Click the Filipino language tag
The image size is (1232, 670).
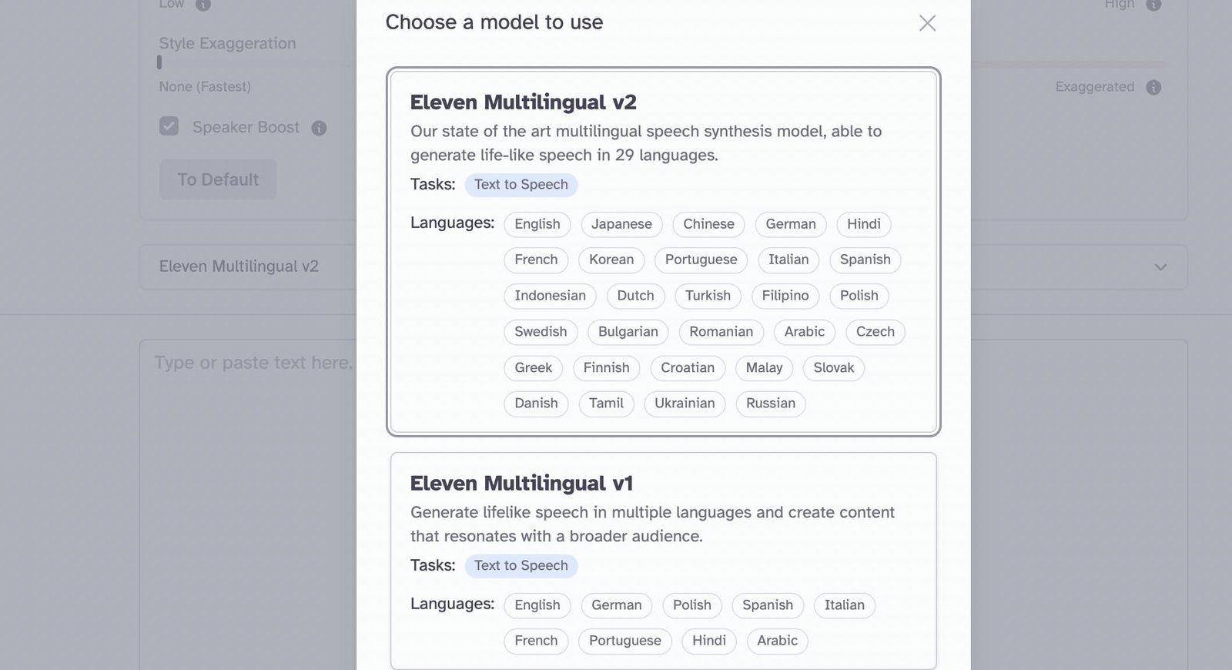click(x=785, y=296)
